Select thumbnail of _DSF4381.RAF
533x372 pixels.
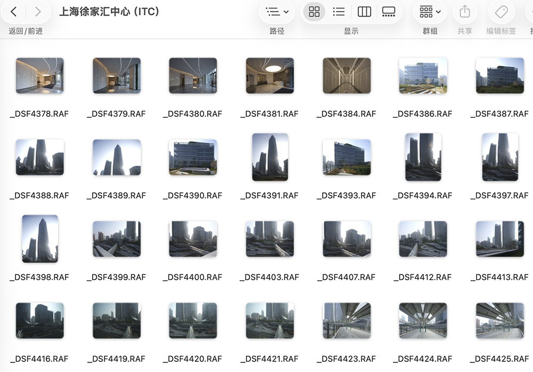(x=270, y=76)
